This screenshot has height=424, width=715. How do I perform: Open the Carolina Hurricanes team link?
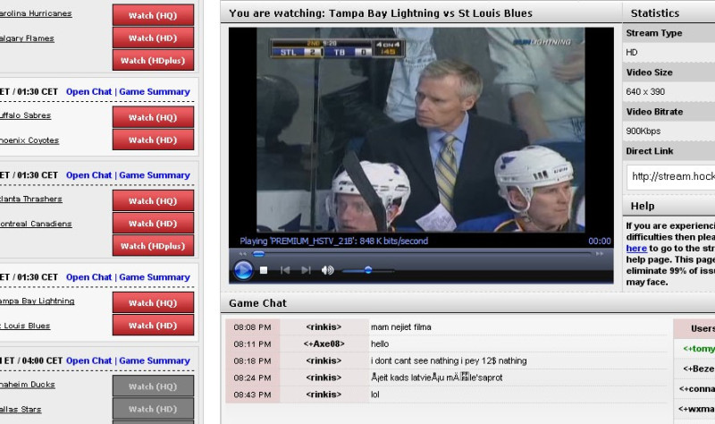[x=36, y=13]
